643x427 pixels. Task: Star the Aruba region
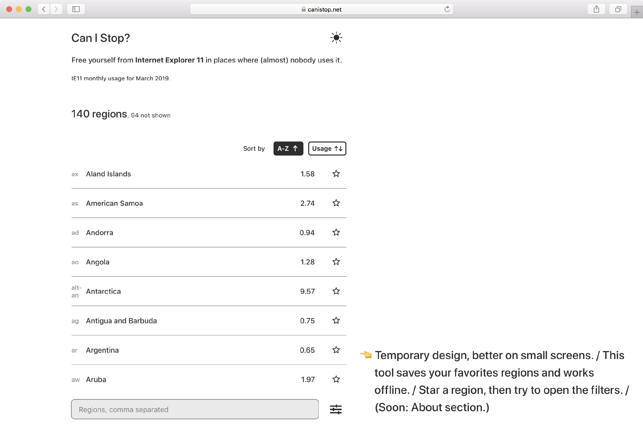[x=336, y=379]
